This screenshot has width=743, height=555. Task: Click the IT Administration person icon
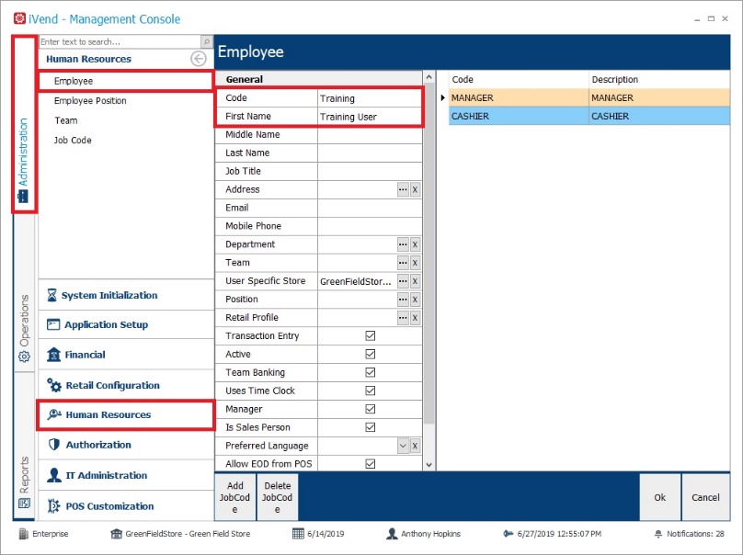tap(54, 475)
